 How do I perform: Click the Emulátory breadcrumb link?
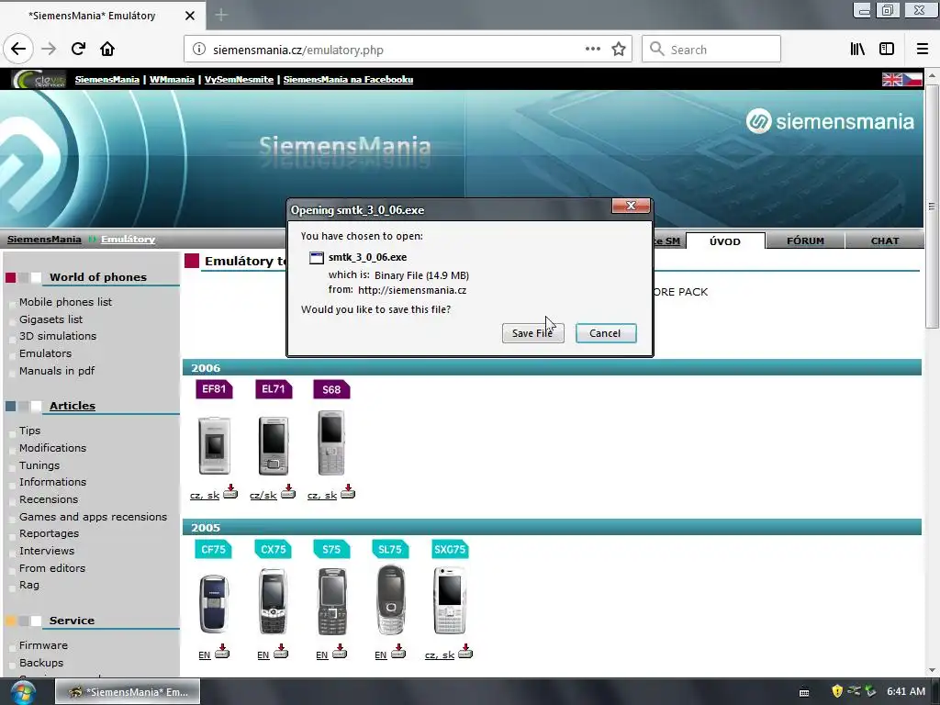(x=128, y=240)
